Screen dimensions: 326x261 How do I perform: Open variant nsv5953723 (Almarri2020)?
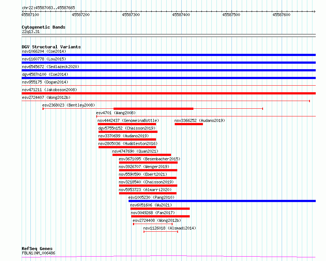pos(145,190)
